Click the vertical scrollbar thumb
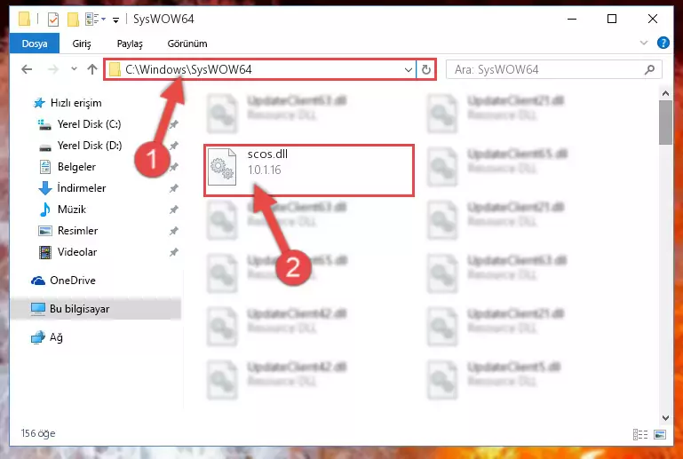This screenshot has height=459, width=683. (x=665, y=123)
